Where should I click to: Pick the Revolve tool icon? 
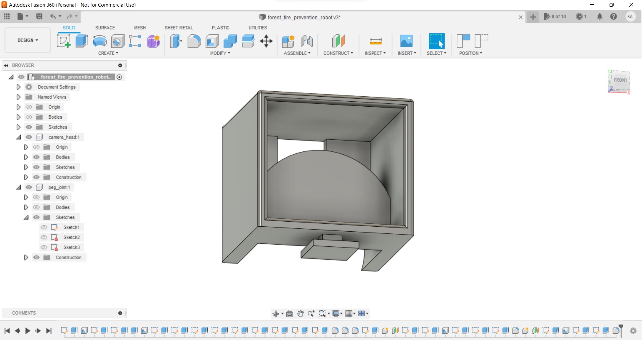(x=100, y=41)
